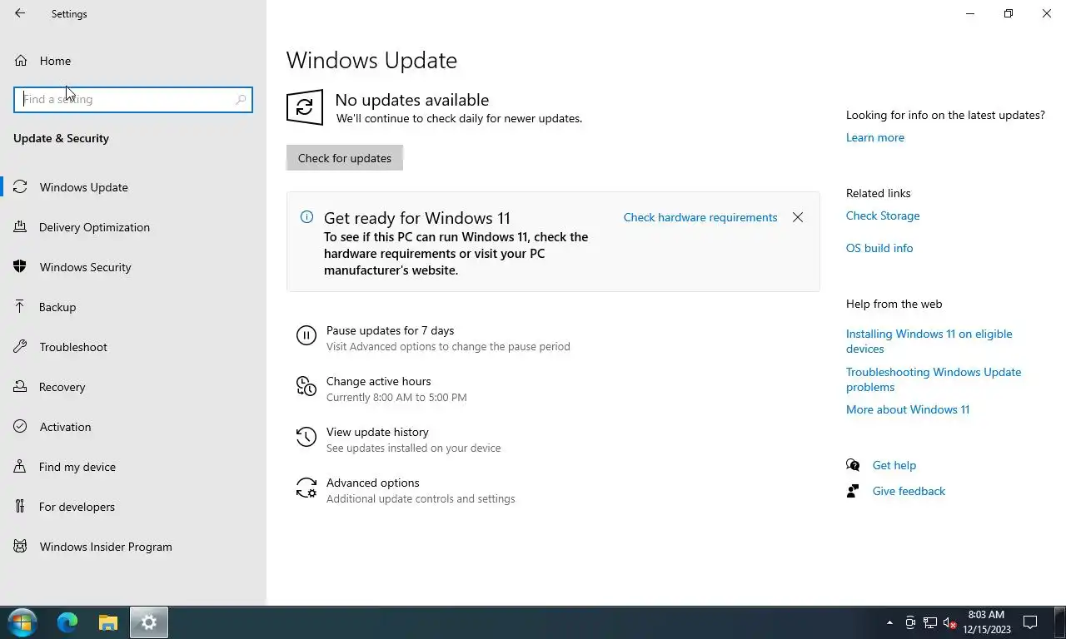1066x639 pixels.
Task: Open More about Windows 11 link
Action: tap(908, 409)
